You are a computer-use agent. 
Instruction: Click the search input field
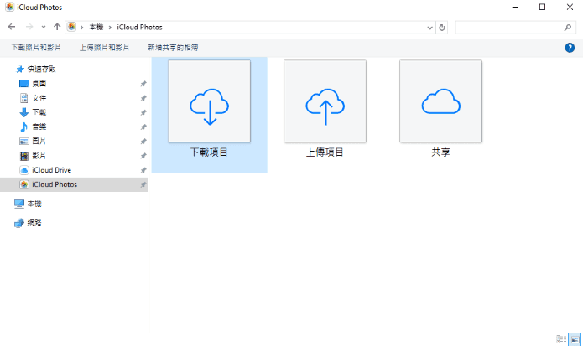(516, 28)
